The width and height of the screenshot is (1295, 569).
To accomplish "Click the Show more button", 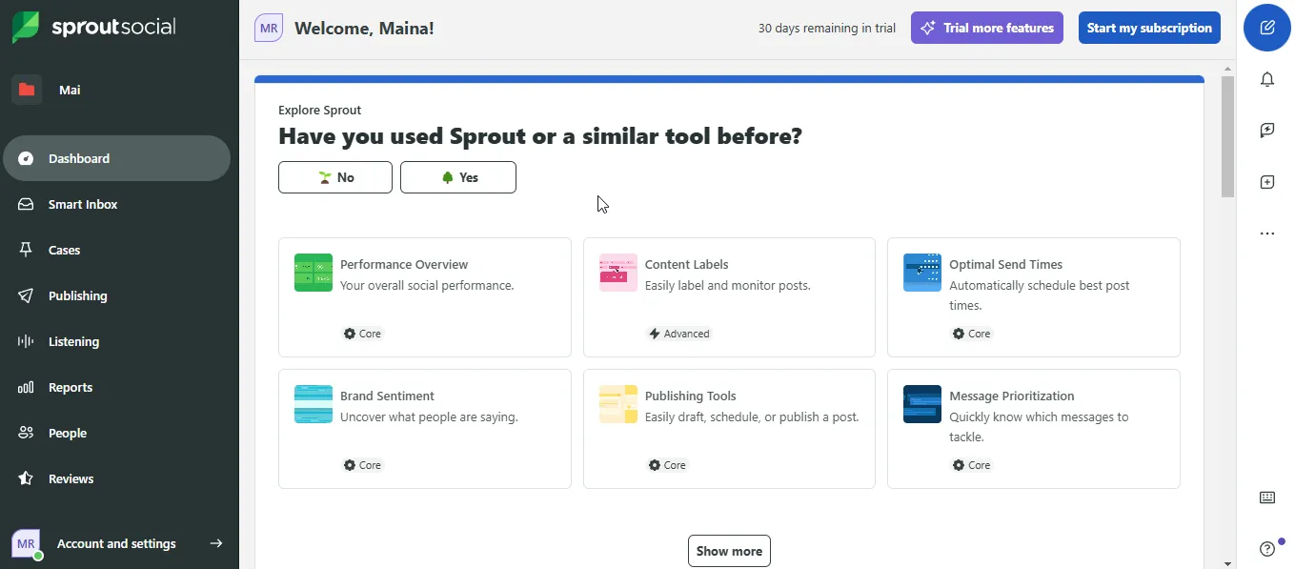I will [729, 551].
